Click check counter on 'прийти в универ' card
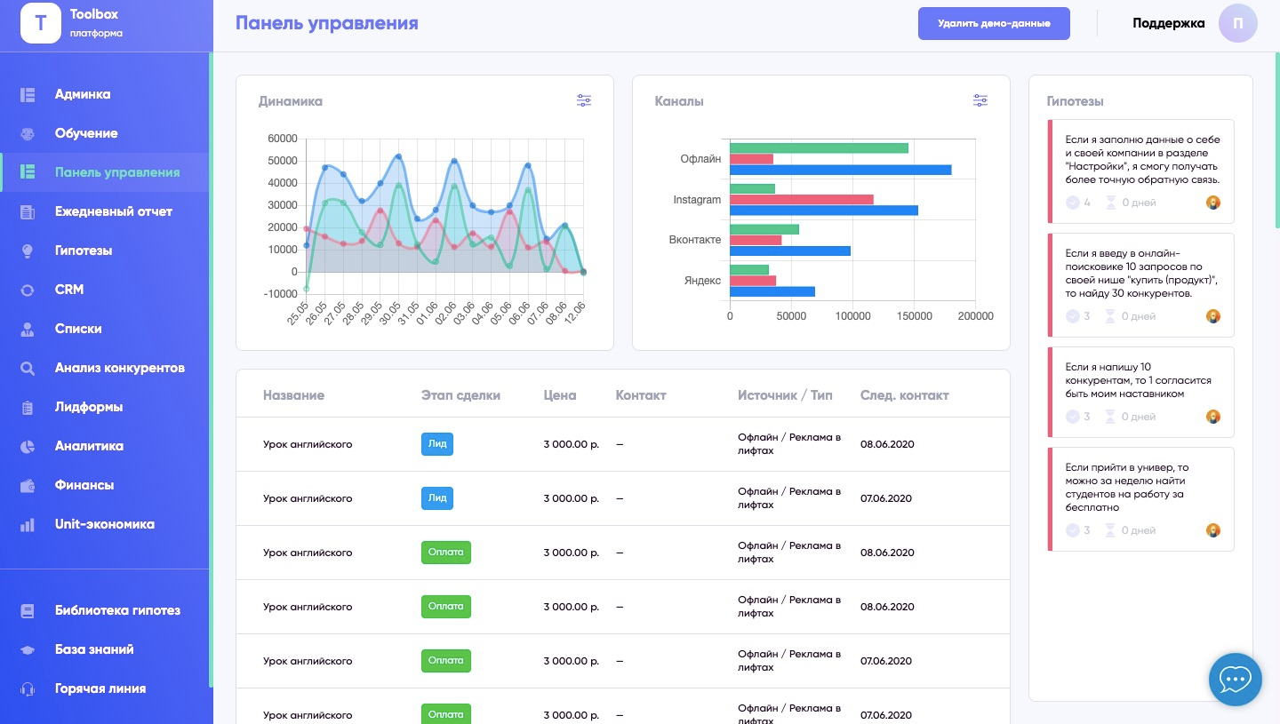1280x724 pixels. click(x=1078, y=530)
